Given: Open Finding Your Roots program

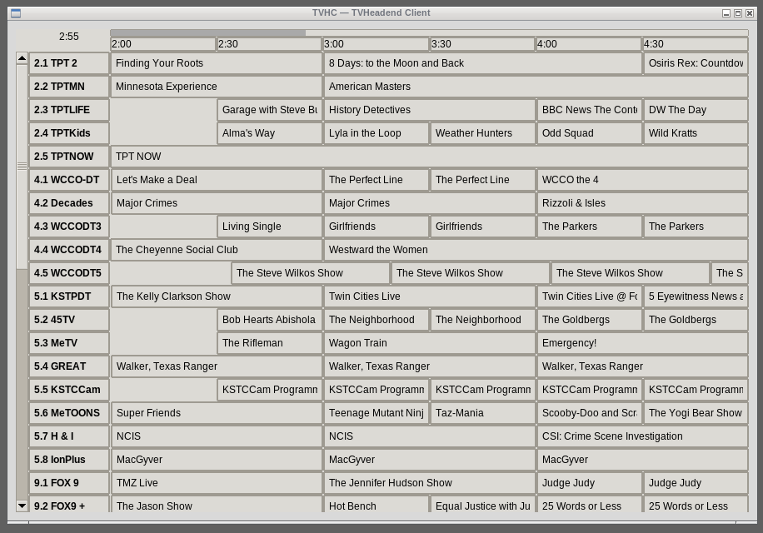Looking at the screenshot, I should (217, 63).
